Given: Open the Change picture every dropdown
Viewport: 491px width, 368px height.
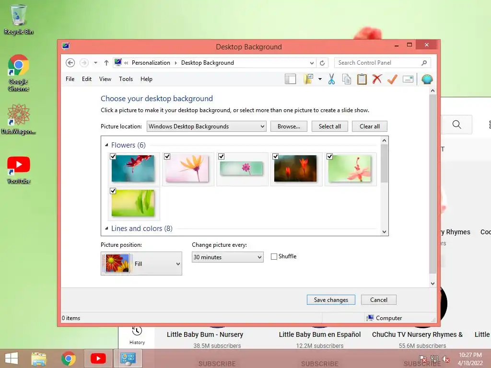Looking at the screenshot, I should (227, 257).
